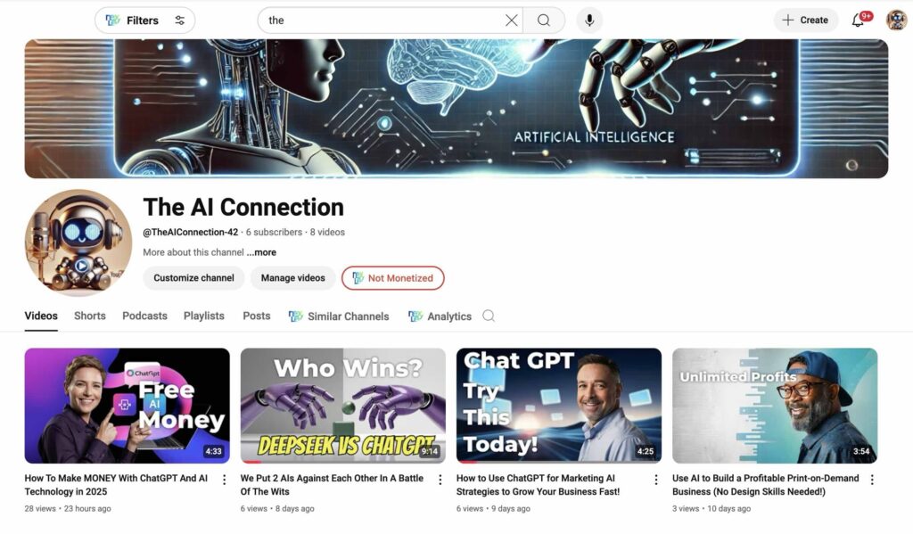Screen dimensions: 913x534
Task: Click '28 views • 23 hours ago' text
Action: coord(68,508)
